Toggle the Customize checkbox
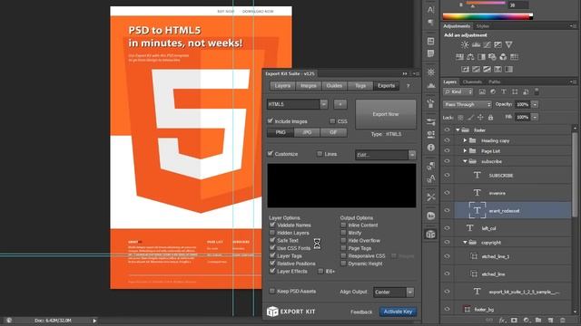The image size is (581, 326). pos(271,153)
